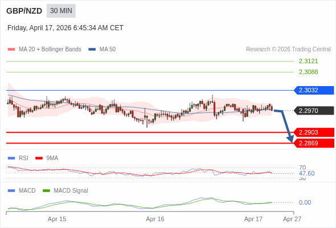
Task: Select the date line Friday, April 17, 2026
Action: coord(65,28)
